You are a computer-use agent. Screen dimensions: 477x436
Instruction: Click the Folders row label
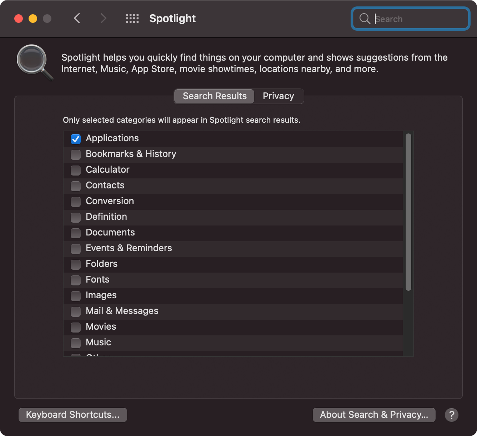(x=101, y=264)
